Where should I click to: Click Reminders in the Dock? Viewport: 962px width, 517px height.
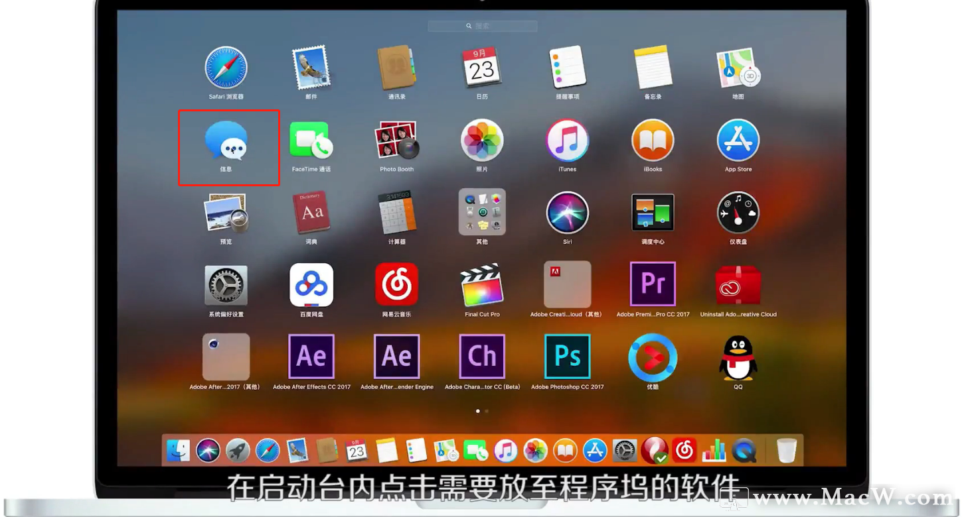pos(416,451)
